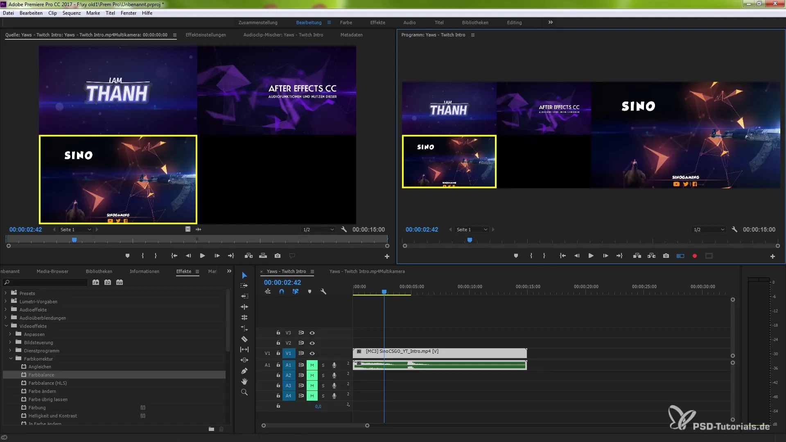Play the Source monitor
786x442 pixels.
coord(202,256)
